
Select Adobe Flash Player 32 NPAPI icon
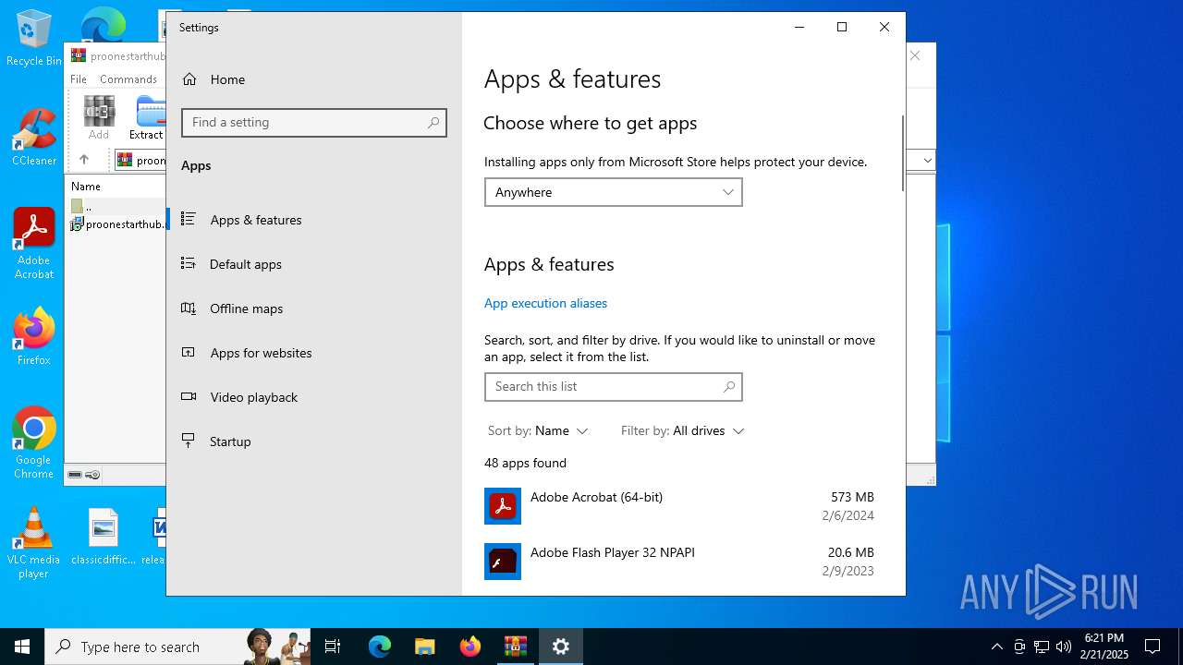(x=503, y=562)
